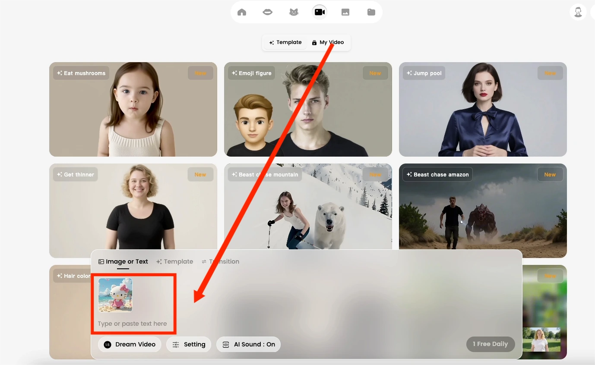
Task: Select the cat face icon in navigation
Action: (294, 12)
